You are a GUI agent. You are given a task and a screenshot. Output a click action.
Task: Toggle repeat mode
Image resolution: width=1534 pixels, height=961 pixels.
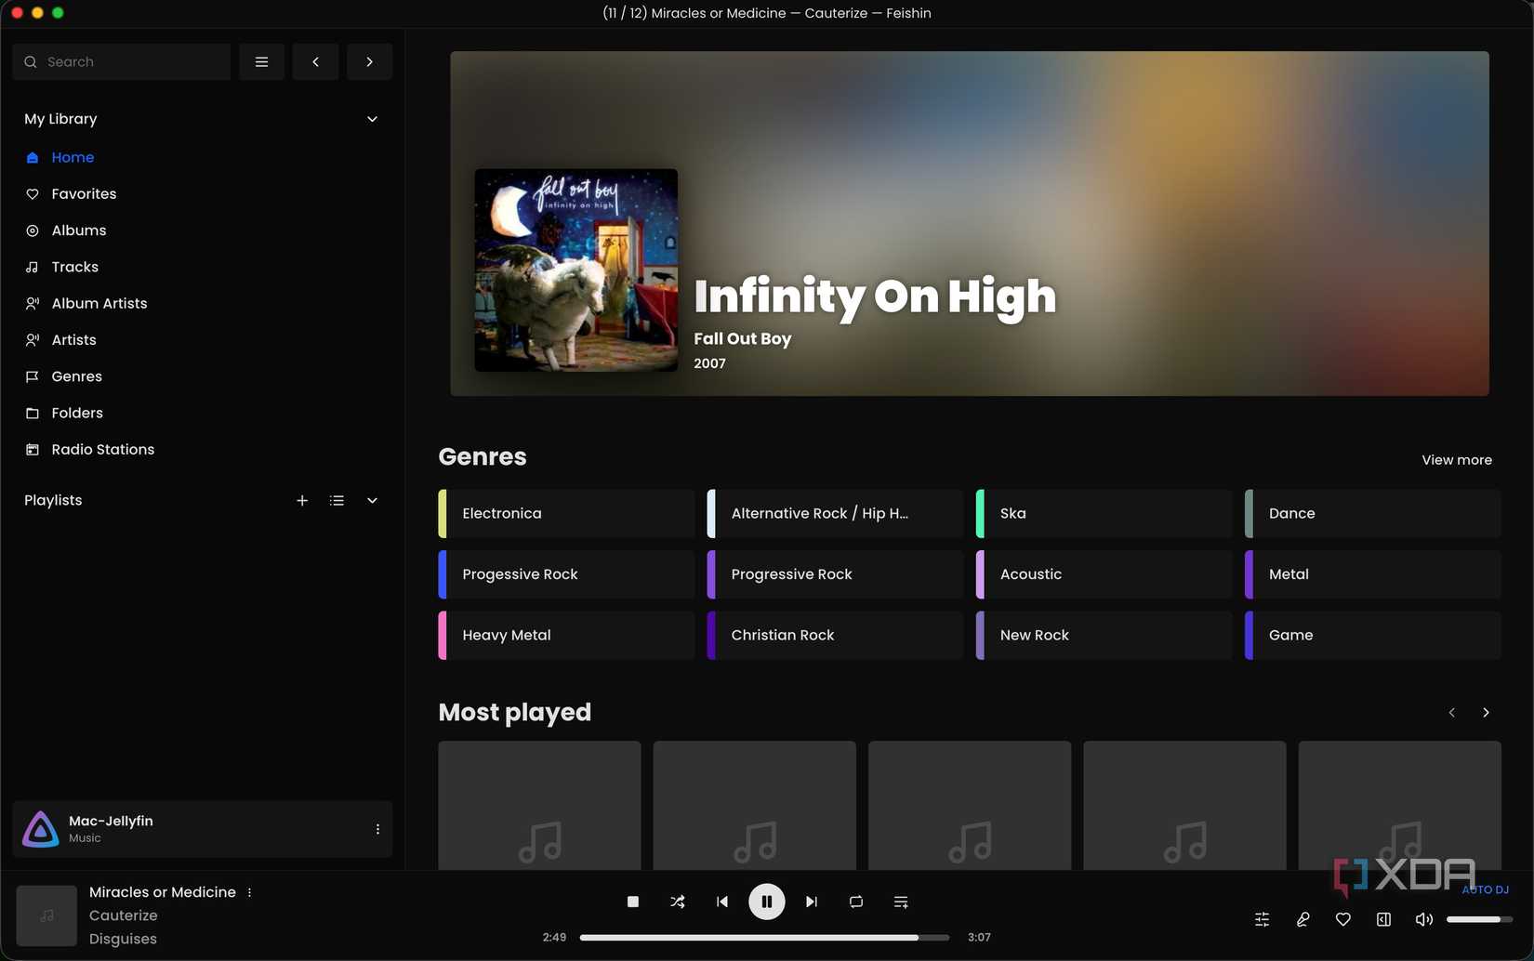[x=856, y=902]
